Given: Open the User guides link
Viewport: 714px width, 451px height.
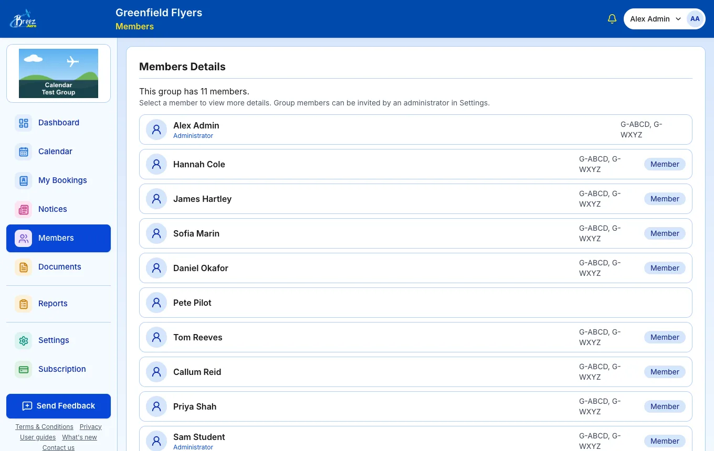Looking at the screenshot, I should pyautogui.click(x=38, y=437).
